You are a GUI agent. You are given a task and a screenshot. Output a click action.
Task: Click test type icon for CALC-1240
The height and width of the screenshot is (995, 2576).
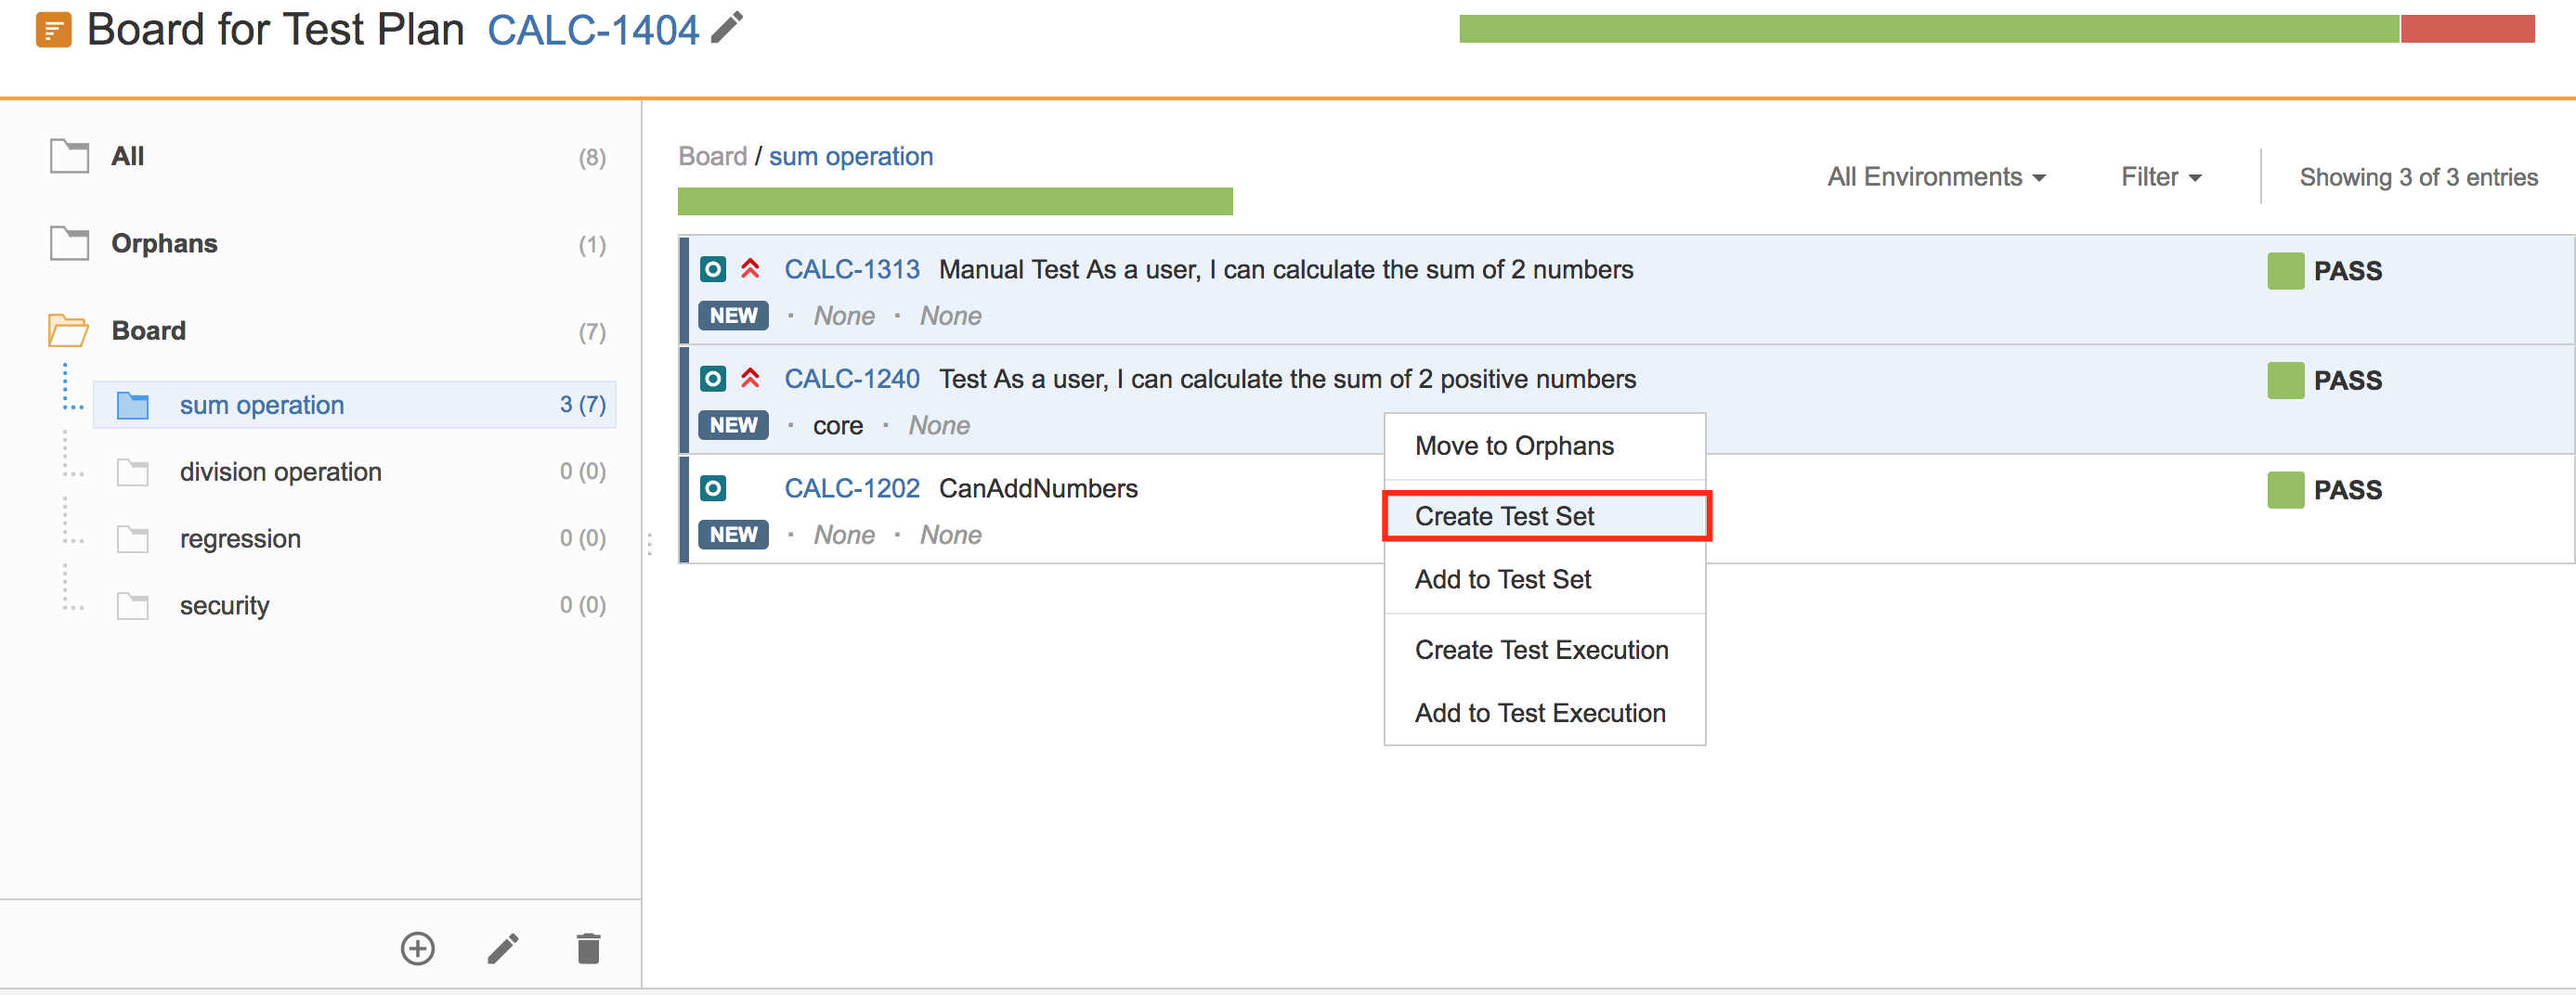point(713,379)
